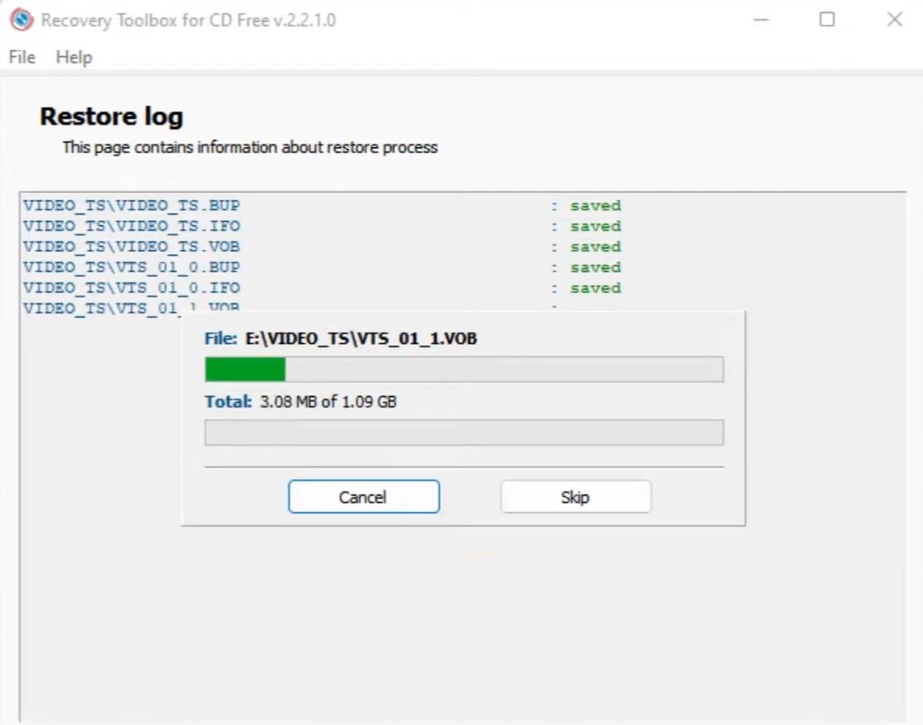Open the File menu
Viewport: 923px width, 725px height.
[22, 57]
